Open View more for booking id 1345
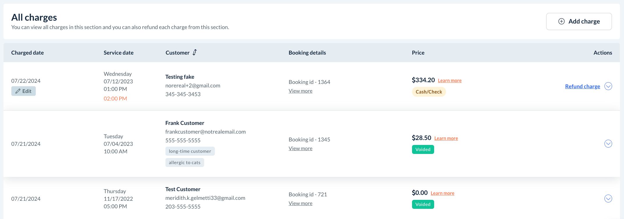This screenshot has height=219, width=624. pyautogui.click(x=300, y=148)
